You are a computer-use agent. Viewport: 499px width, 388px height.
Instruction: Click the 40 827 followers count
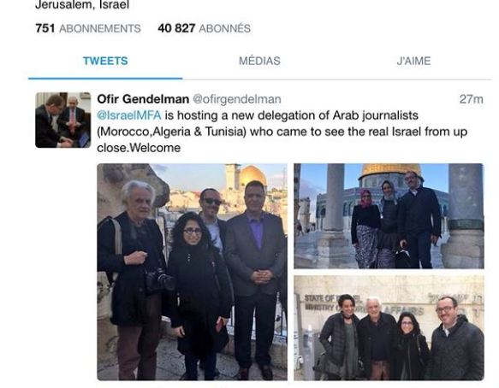click(176, 28)
